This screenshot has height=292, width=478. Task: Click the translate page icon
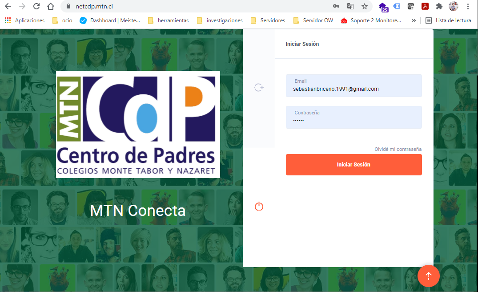350,6
